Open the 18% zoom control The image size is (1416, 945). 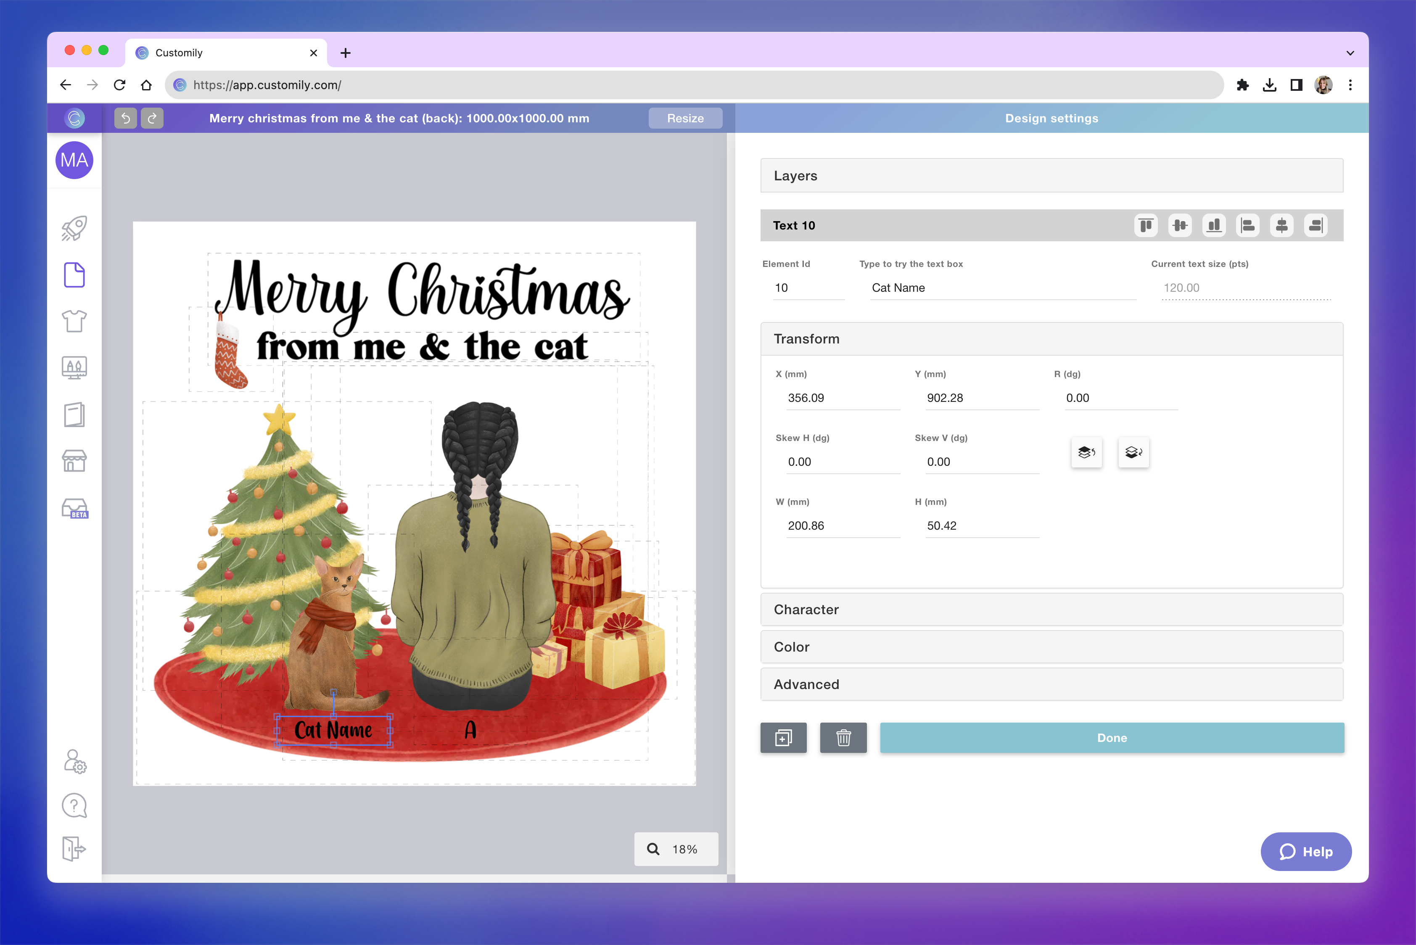[x=676, y=849]
